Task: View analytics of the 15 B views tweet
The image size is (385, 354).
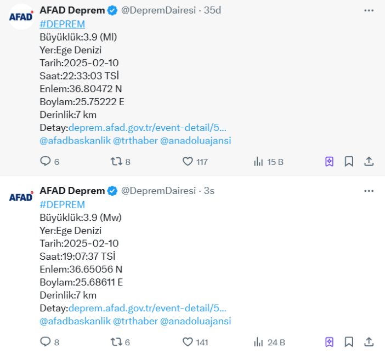Action: pyautogui.click(x=258, y=162)
